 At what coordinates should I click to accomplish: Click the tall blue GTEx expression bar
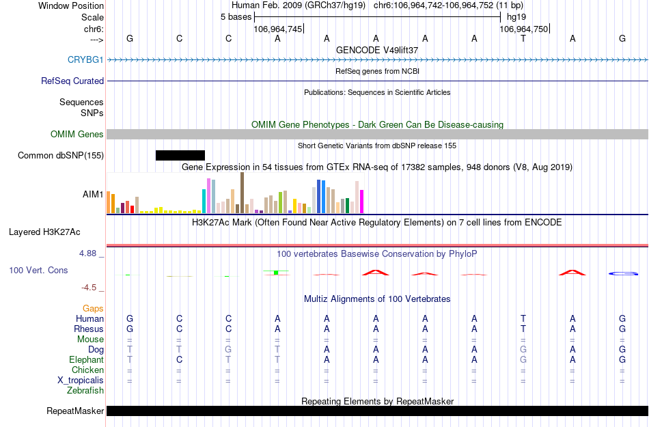(x=319, y=197)
